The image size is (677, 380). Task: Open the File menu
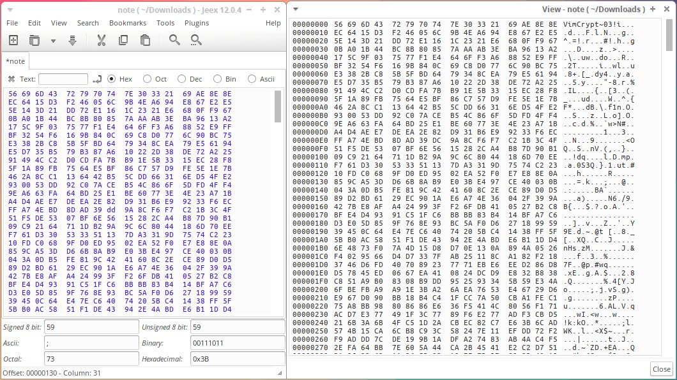pos(12,23)
